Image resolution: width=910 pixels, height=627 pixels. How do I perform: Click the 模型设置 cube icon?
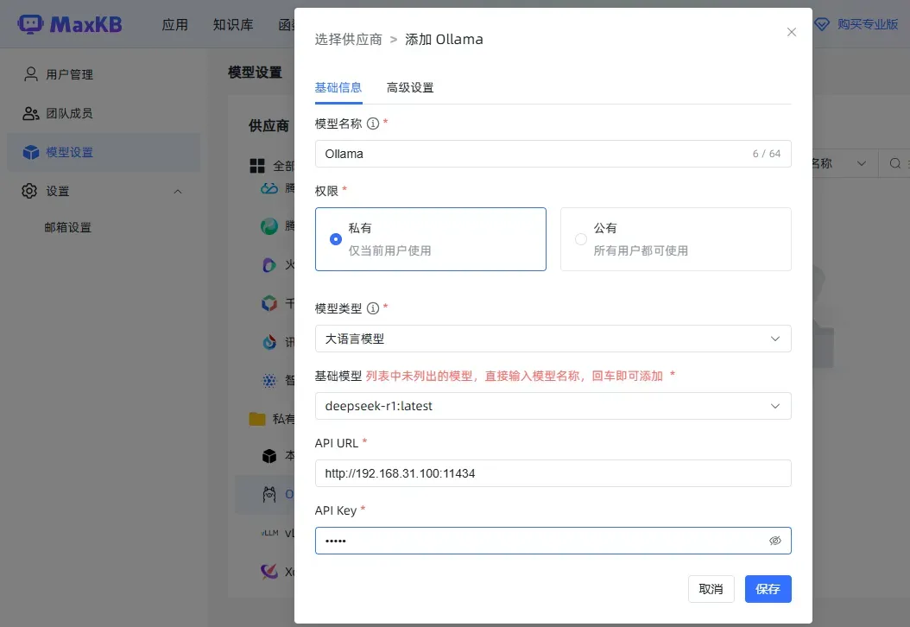[x=31, y=153]
